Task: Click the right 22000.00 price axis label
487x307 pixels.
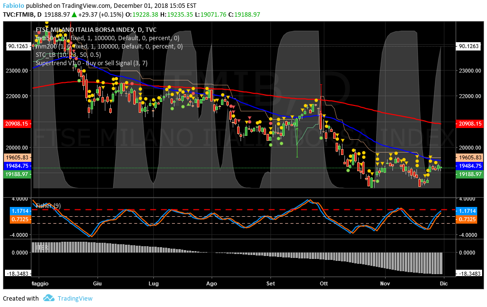Action: coord(470,96)
